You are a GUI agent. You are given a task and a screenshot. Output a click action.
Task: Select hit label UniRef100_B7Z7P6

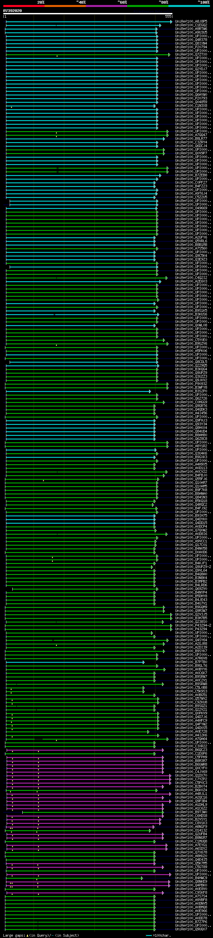click(191, 922)
